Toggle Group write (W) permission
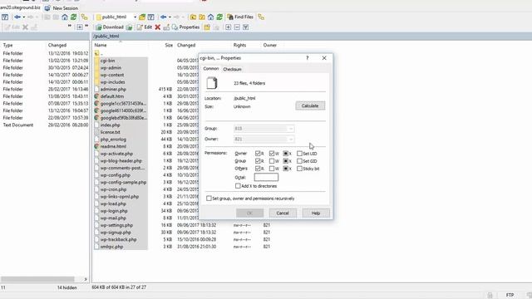 tap(272, 161)
